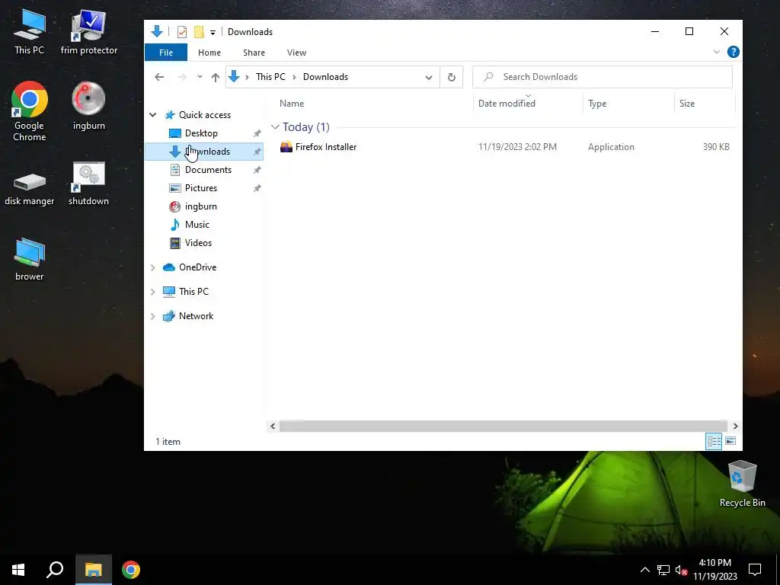
Task: Open recent locations dropdown arrow
Action: coord(200,77)
